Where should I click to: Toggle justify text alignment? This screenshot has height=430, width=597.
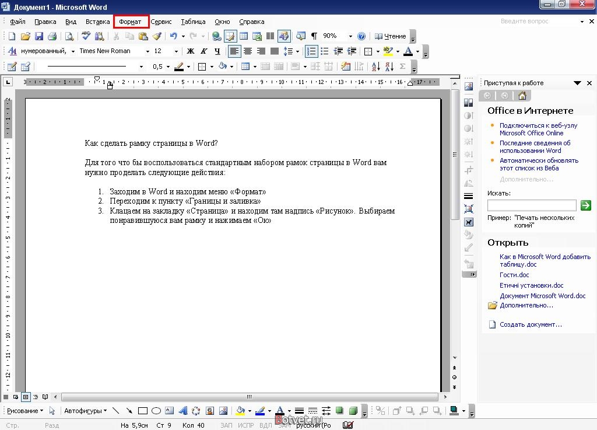point(275,51)
